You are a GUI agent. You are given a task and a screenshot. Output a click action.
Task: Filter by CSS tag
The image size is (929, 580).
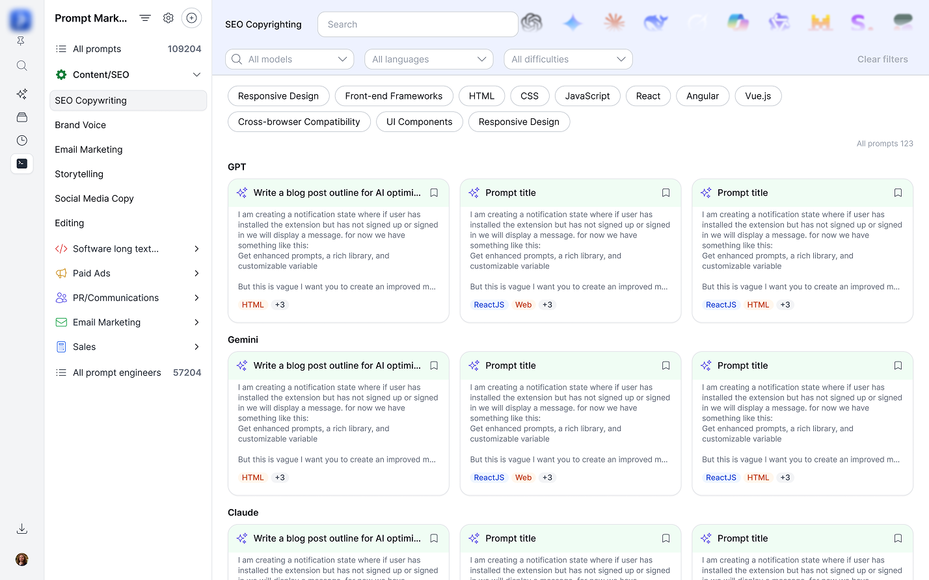530,96
